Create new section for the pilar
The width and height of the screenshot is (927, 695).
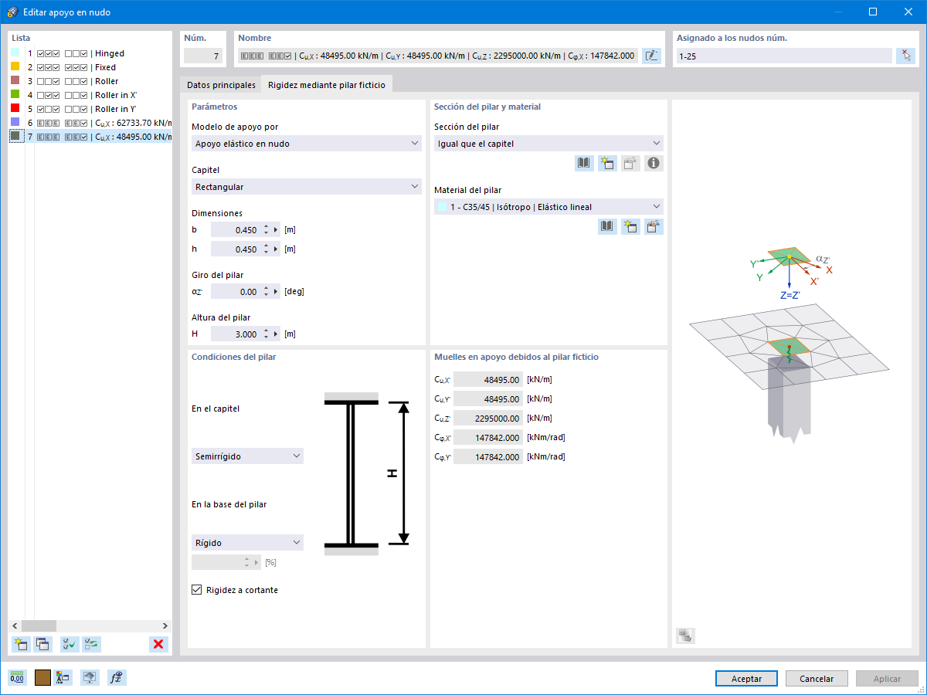607,163
